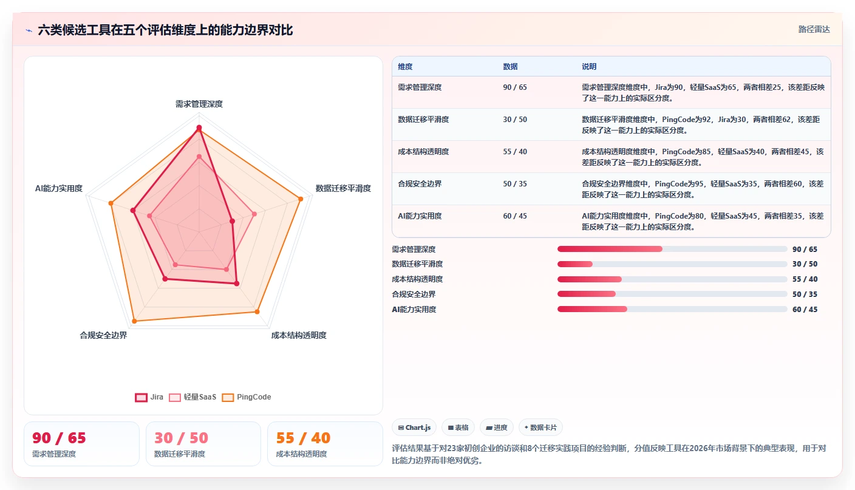Click the 路径雷达 label
This screenshot has width=855, height=490.
click(x=814, y=29)
